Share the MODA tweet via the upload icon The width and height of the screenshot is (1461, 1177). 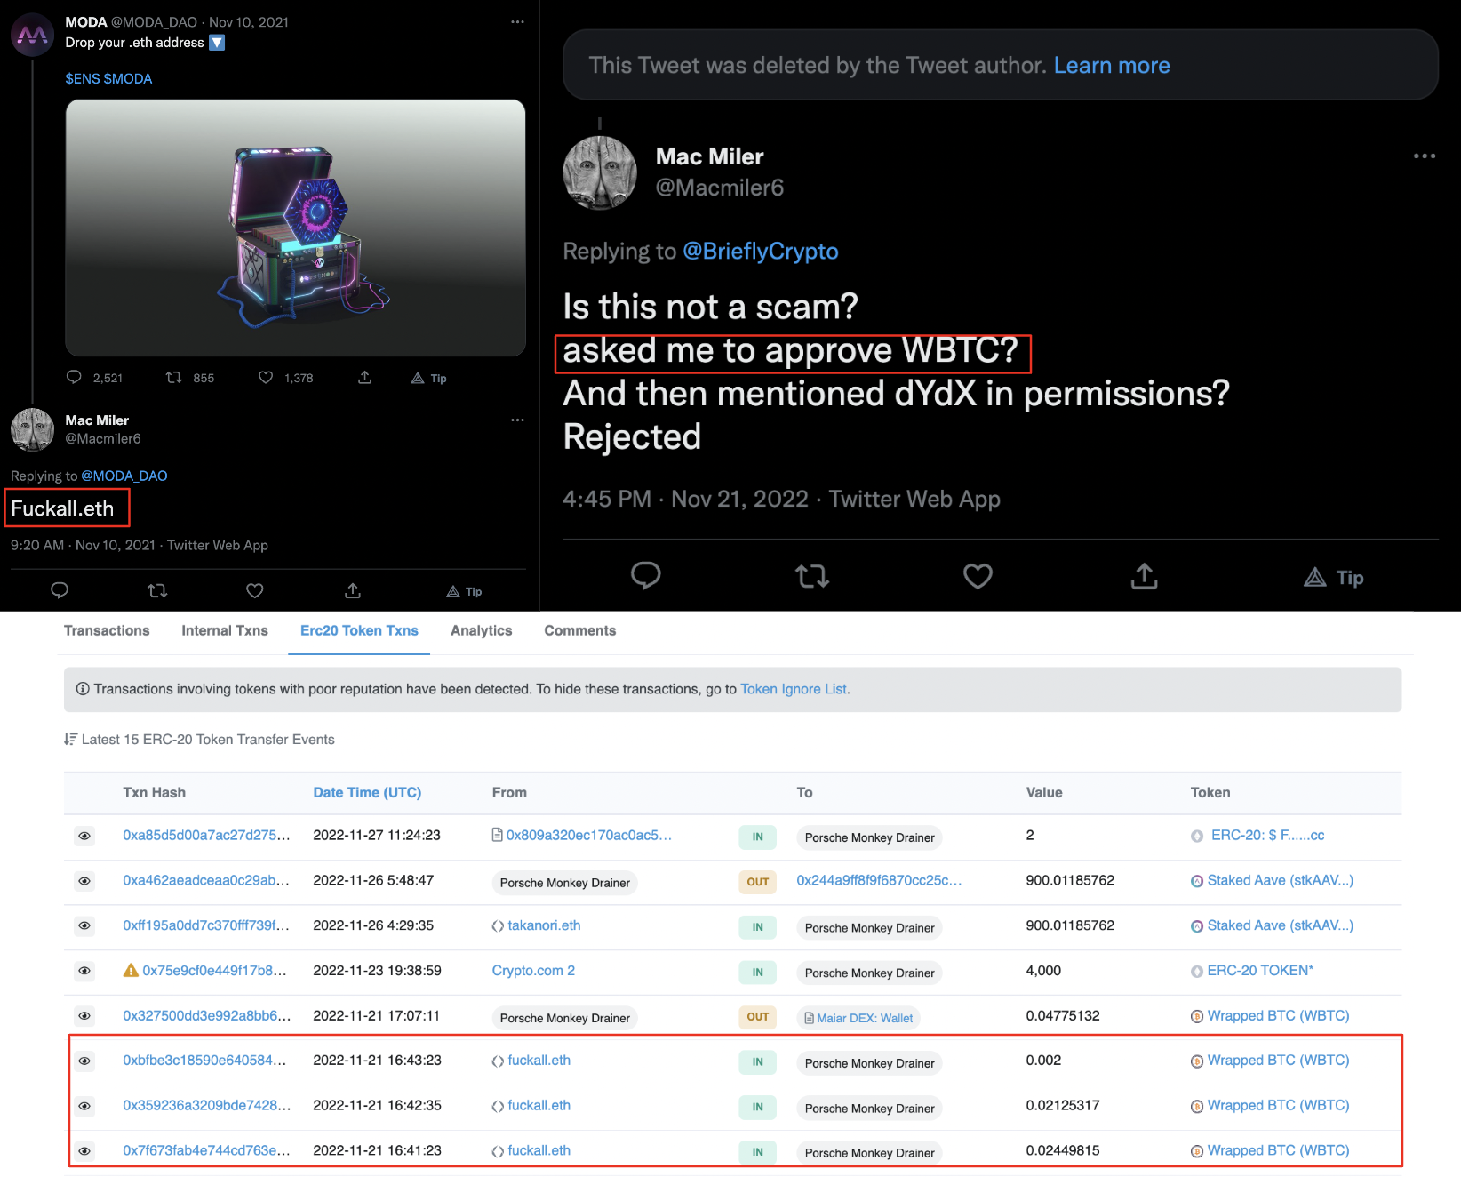[x=364, y=377]
